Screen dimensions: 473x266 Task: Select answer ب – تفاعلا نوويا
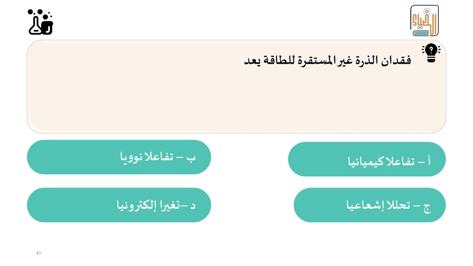(119, 157)
